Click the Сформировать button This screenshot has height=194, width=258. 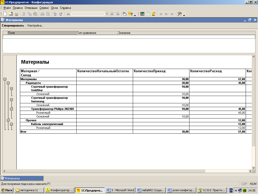coord(13,26)
